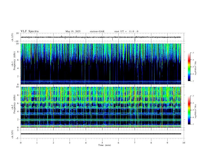Click the "-5" tick on ch.2 colorbar
Viewport: 207px width, 160px height.
193,110
